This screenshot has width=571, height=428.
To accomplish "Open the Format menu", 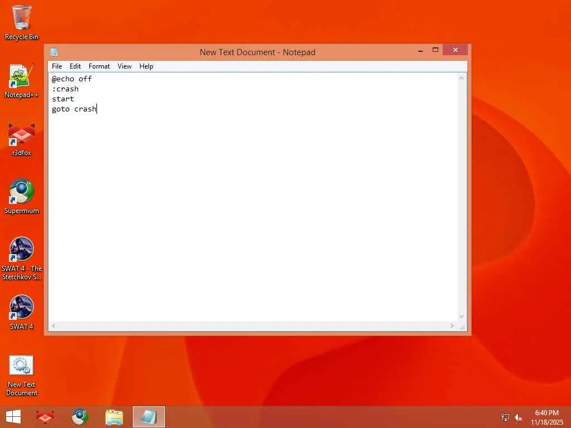I will (99, 66).
